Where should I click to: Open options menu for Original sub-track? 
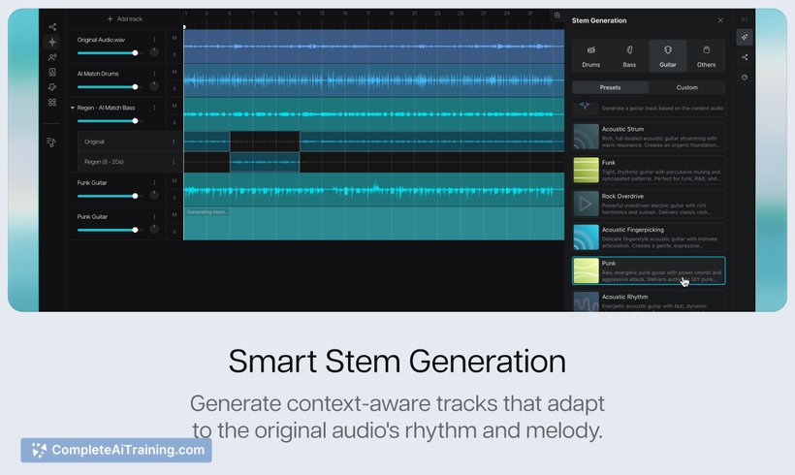pos(174,142)
